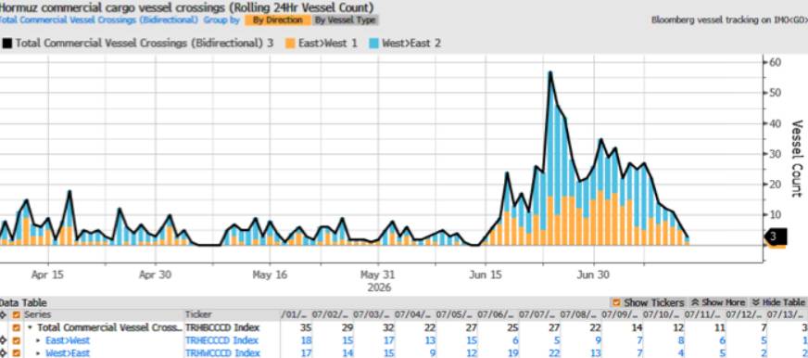This screenshot has height=358, width=808.
Task: Click the Data Table panel title
Action: 23,302
